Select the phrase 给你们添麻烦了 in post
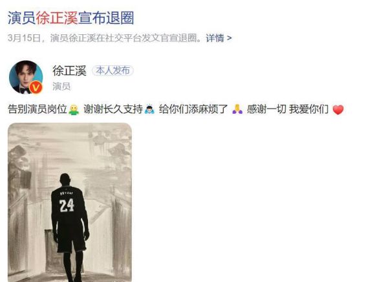This screenshot has width=388, height=282. click(x=193, y=109)
